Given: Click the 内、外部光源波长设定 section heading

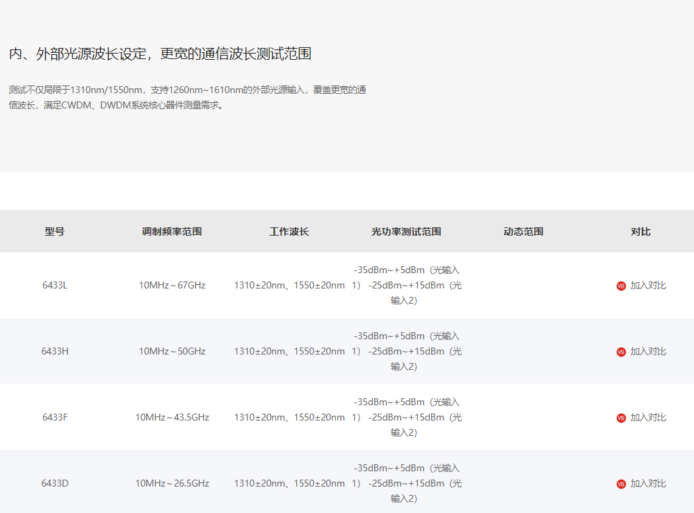Looking at the screenshot, I should (160, 54).
